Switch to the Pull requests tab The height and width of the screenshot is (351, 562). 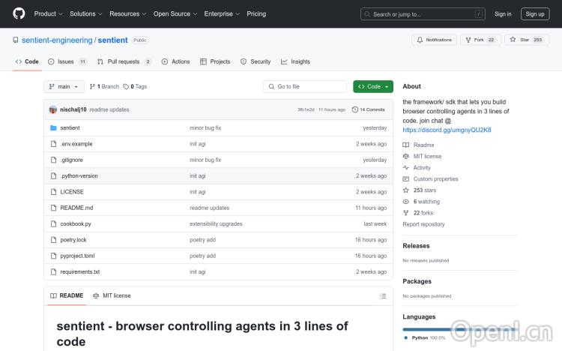point(124,61)
